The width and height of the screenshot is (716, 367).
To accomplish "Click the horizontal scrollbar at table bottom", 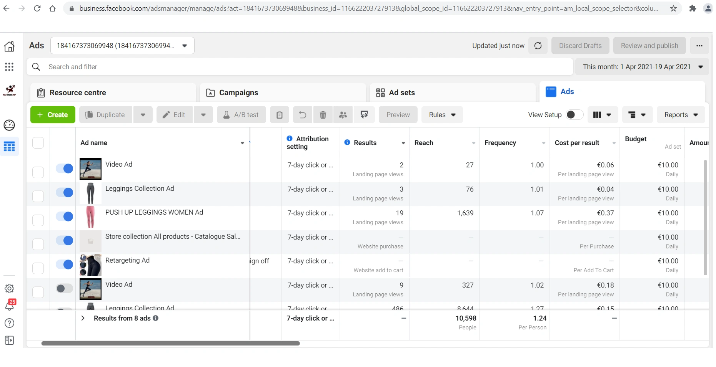I will (170, 343).
